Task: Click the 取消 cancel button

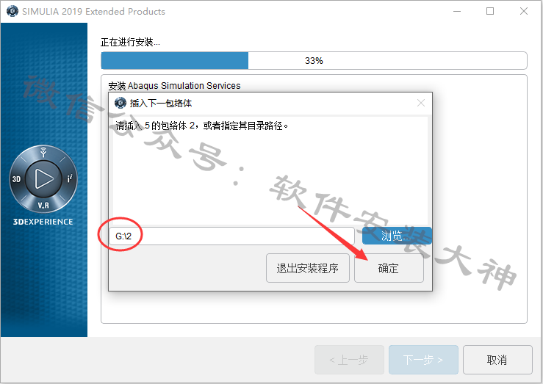Action: tap(497, 360)
